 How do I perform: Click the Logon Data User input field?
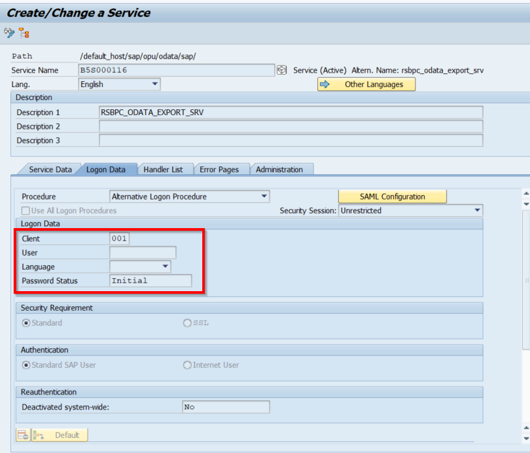tap(143, 253)
